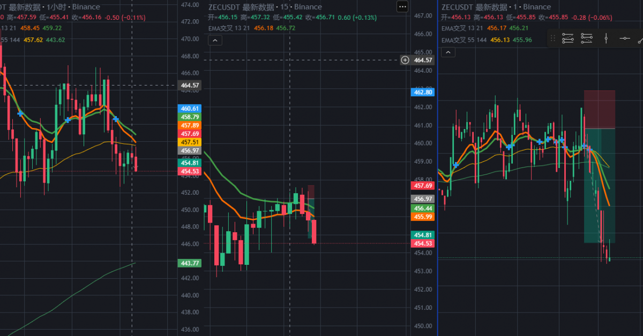Click the plus icon beside 464.57 price
The image size is (643, 336).
405,60
